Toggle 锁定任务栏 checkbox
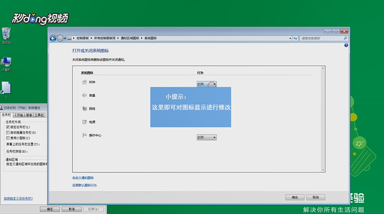 pyautogui.click(x=8, y=127)
